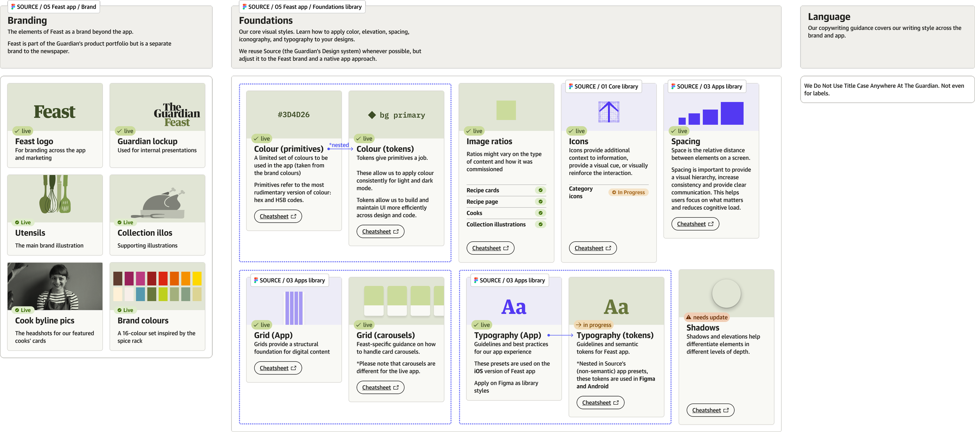
Task: Open the Colour (primitives) Cheatsheet link
Action: click(x=278, y=216)
